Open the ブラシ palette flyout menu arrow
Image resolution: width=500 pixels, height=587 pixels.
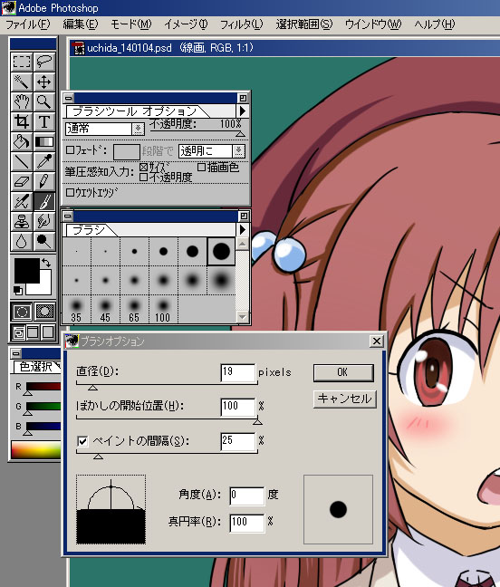click(243, 229)
